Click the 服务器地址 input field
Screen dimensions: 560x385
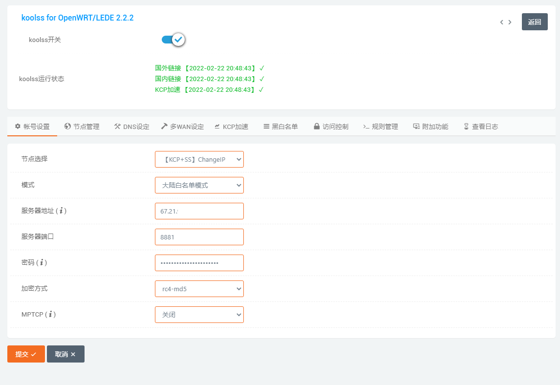(x=199, y=211)
